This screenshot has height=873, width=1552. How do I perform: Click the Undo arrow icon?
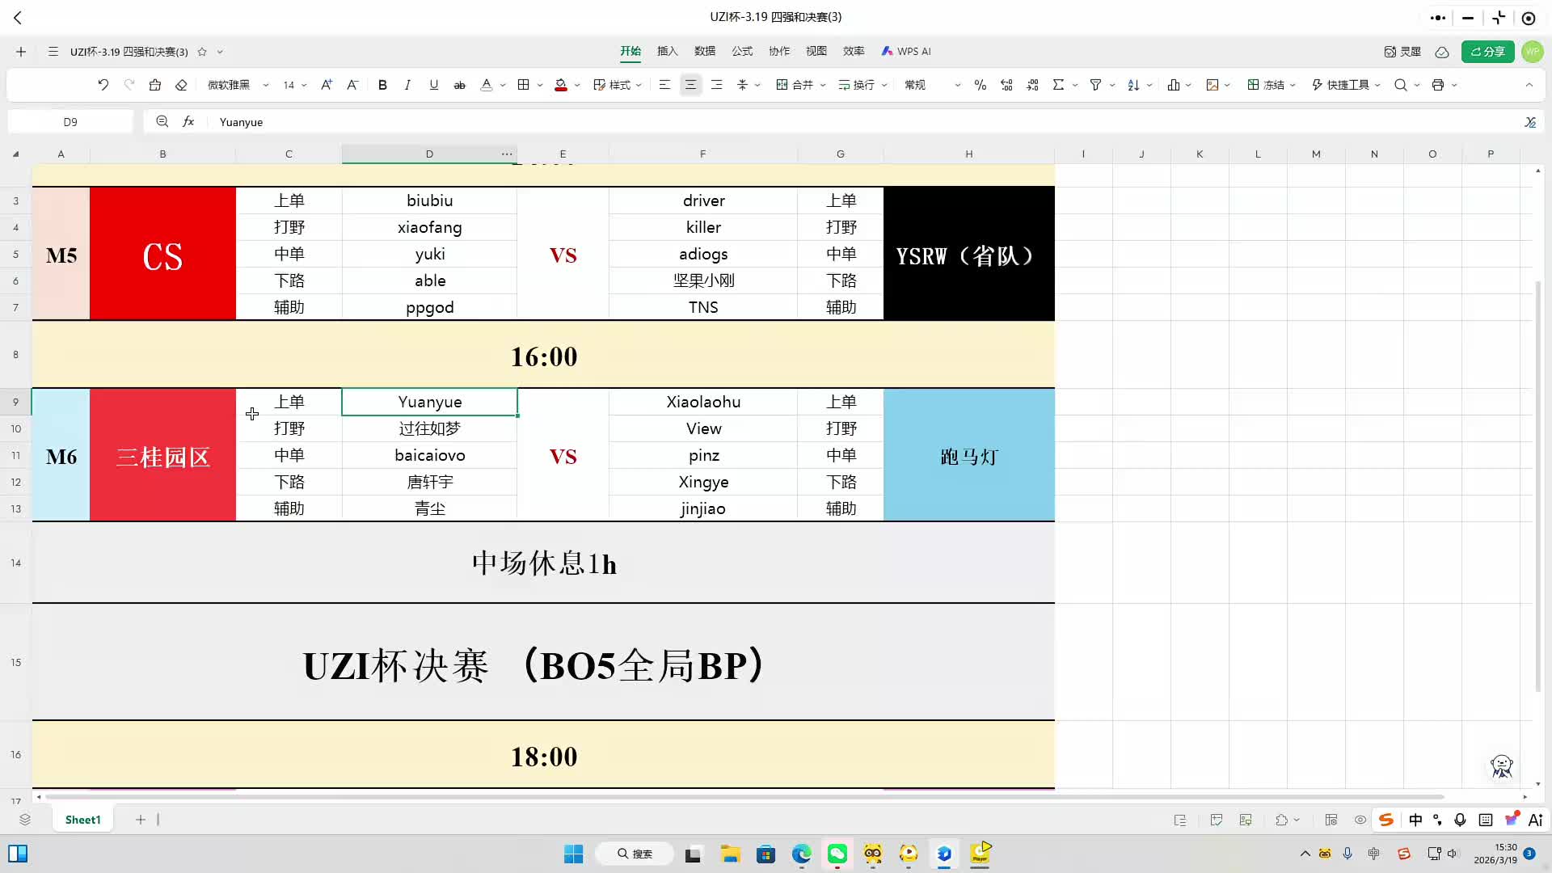tap(103, 85)
